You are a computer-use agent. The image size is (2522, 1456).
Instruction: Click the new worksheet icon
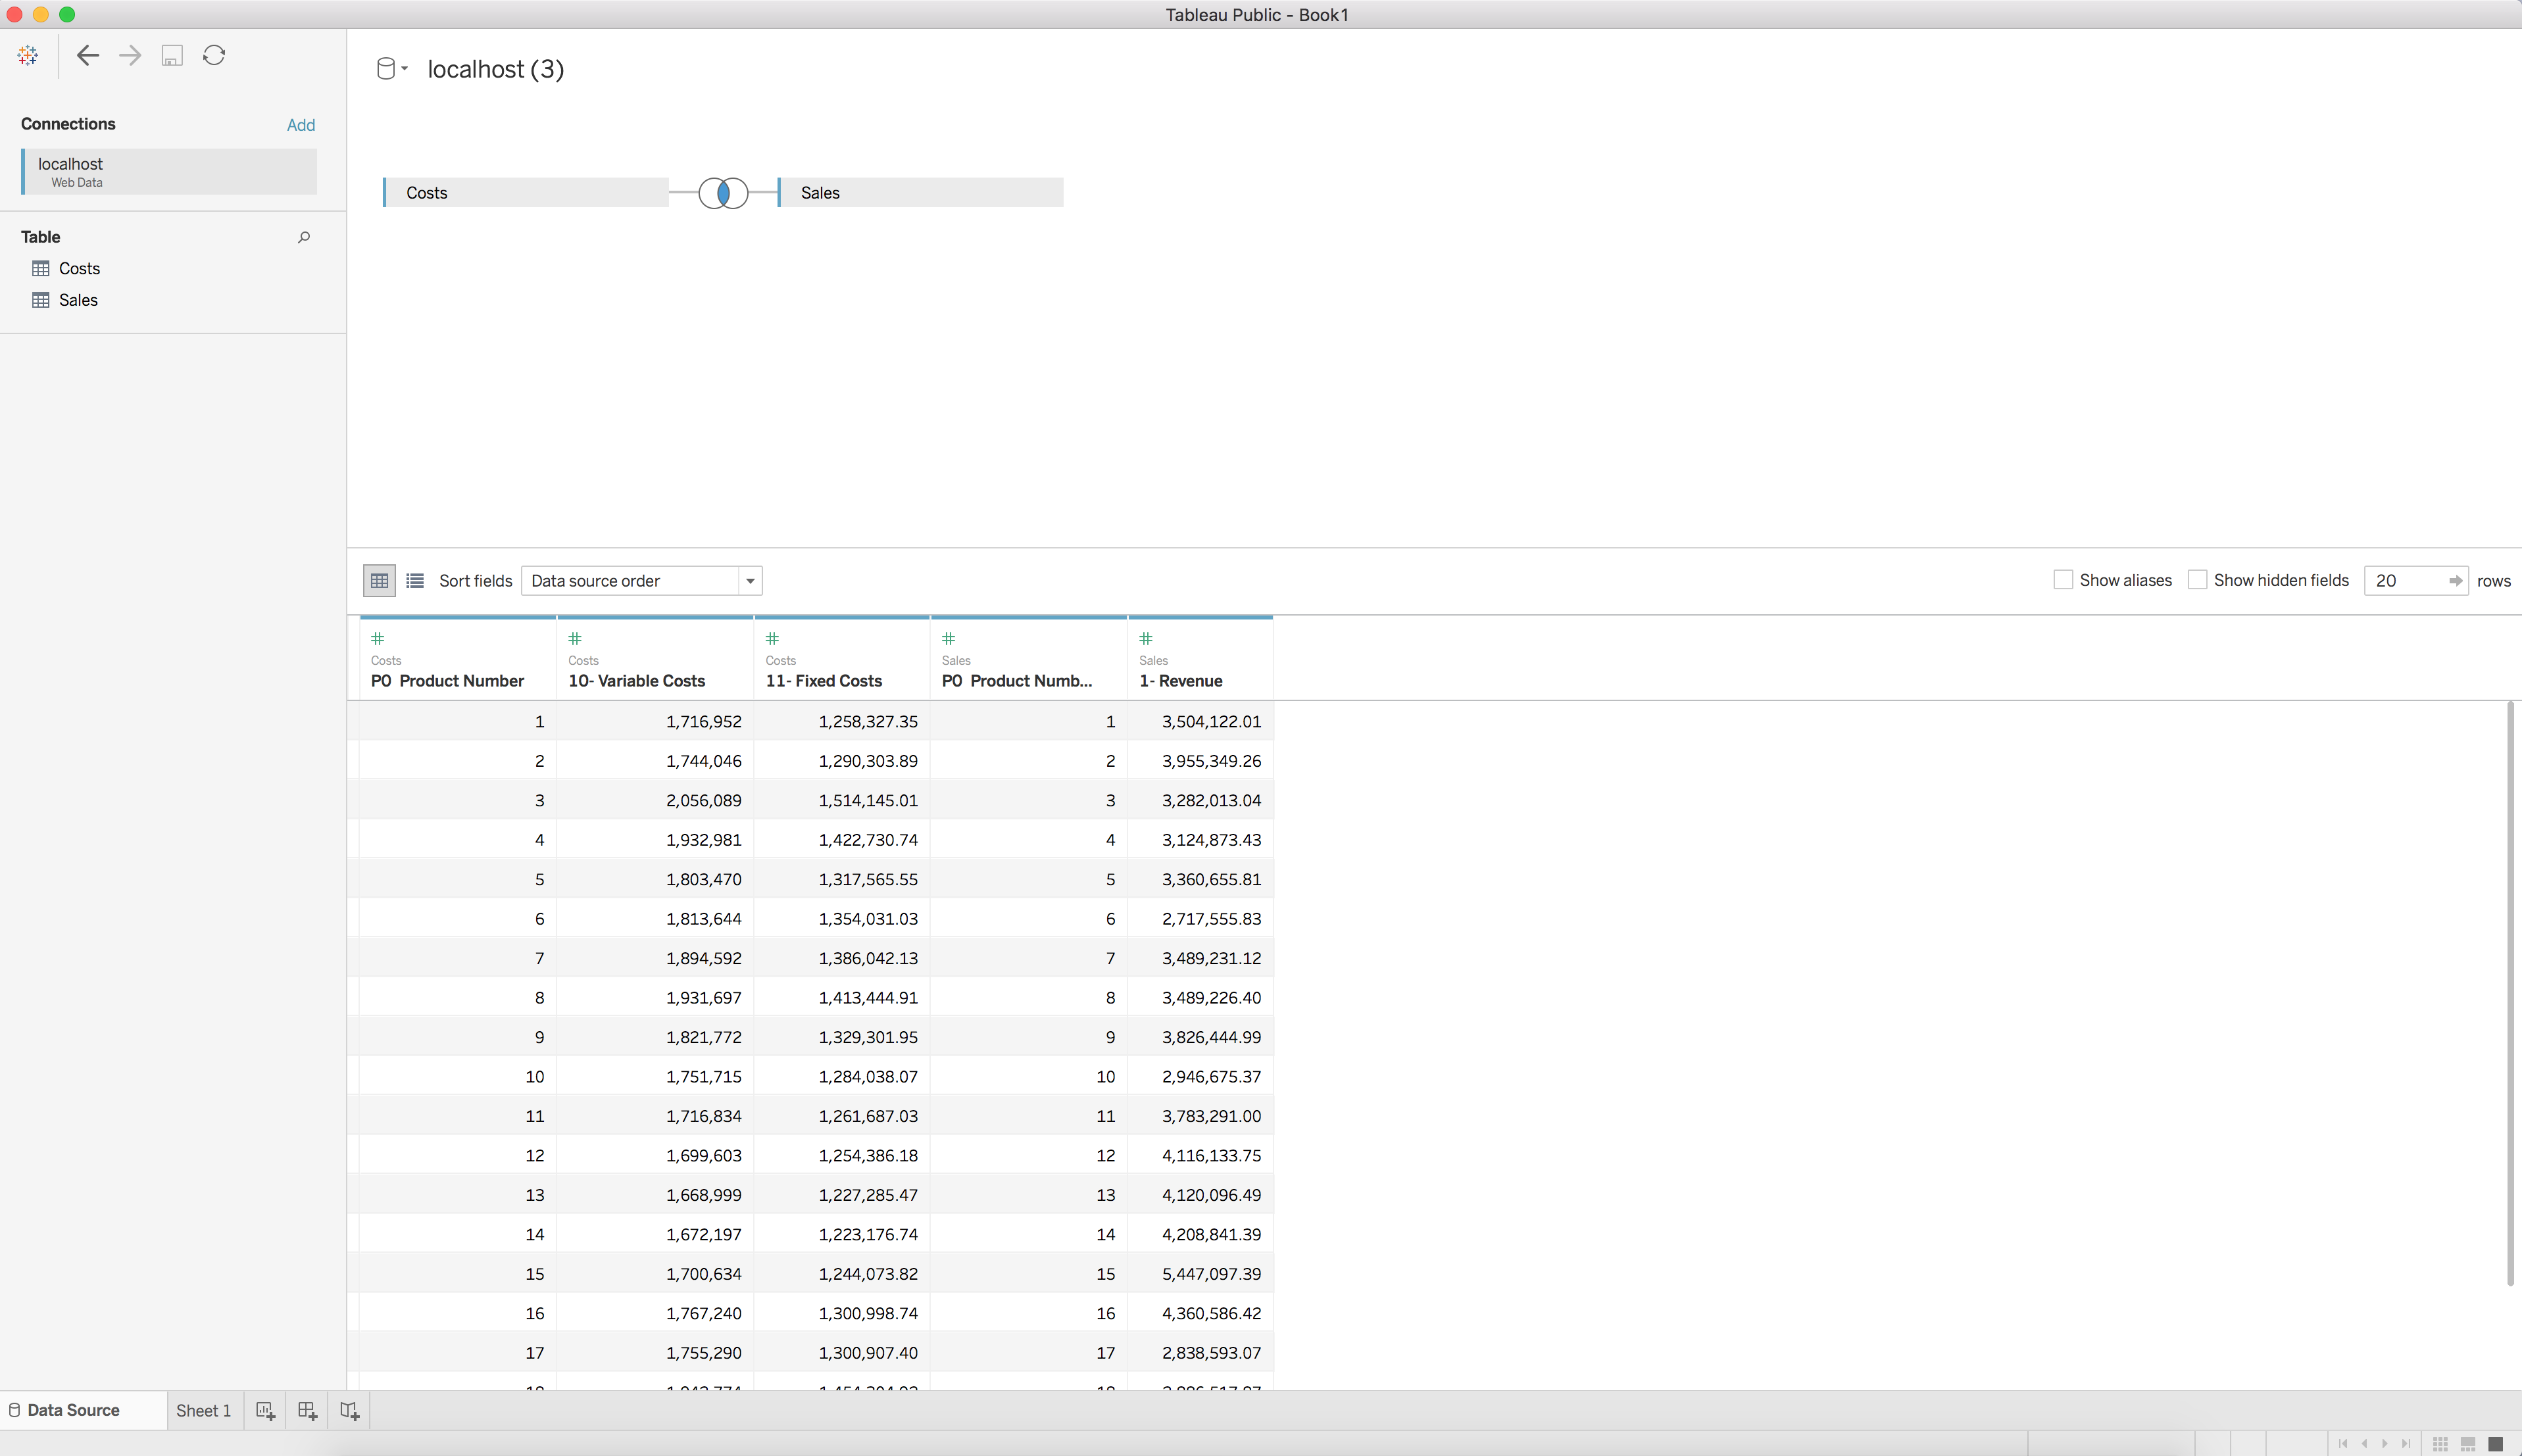click(265, 1411)
